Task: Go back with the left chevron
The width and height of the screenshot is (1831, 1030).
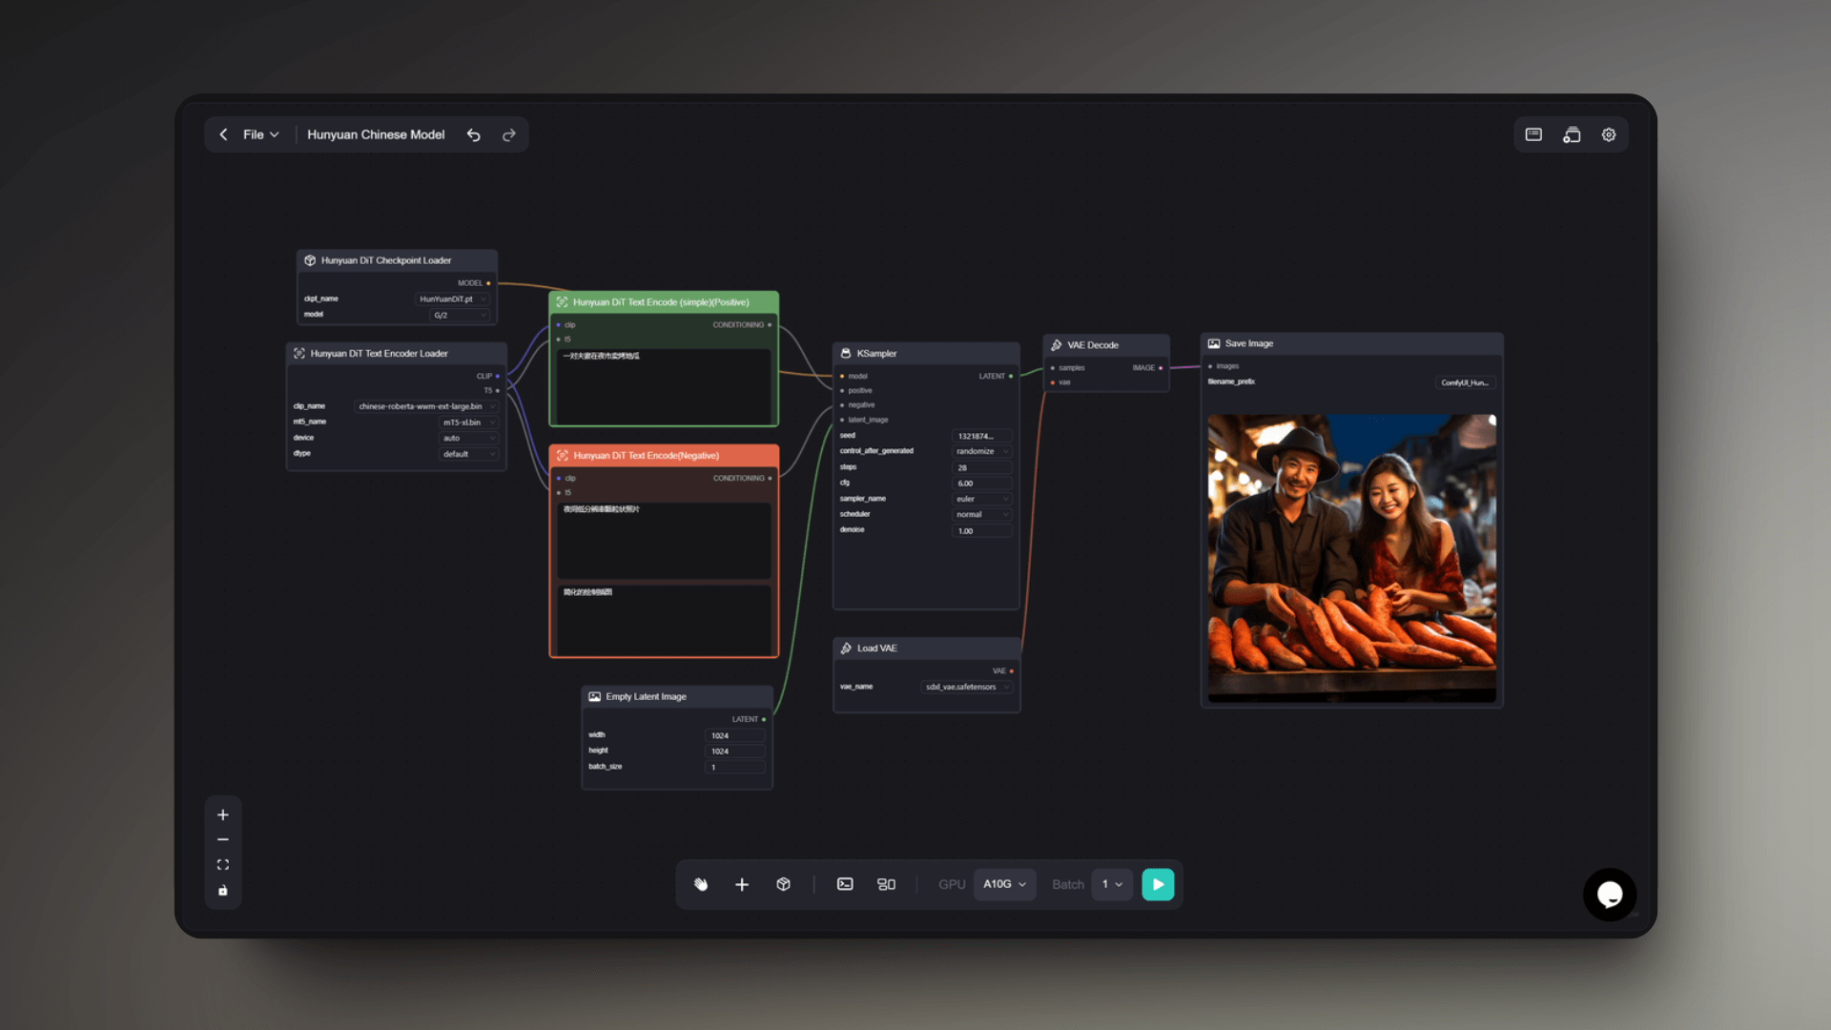Action: coord(223,134)
